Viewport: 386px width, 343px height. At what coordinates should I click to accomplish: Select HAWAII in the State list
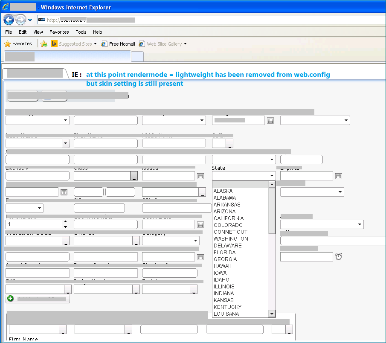240,266
